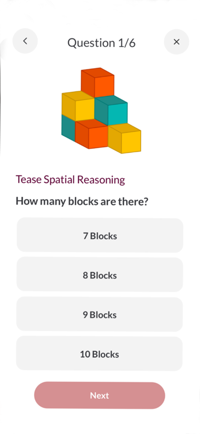Click the yellow cube on the middle left
Screen dimensions: 200x434
[x=78, y=106]
